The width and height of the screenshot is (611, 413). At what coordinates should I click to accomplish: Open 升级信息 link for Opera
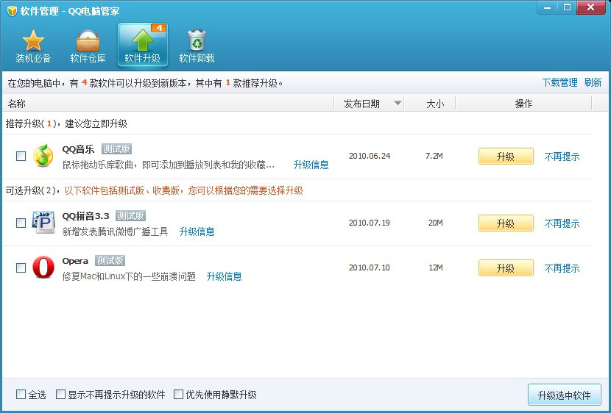tap(224, 276)
